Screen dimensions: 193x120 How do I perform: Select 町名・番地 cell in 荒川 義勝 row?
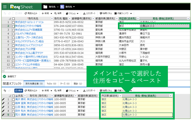[147, 115]
